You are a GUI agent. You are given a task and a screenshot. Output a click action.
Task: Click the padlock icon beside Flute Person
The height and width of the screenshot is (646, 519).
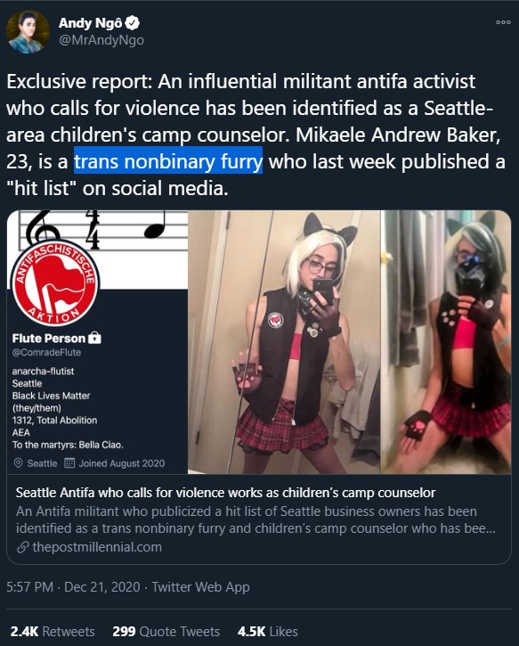[94, 338]
